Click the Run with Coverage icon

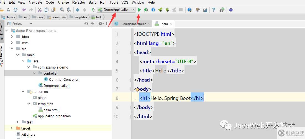(x=153, y=10)
